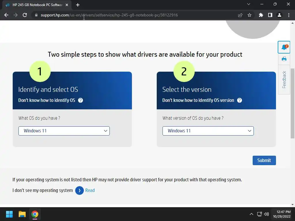This screenshot has height=221, width=295.
Task: Open the Windows Start menu
Action: click(x=9, y=214)
